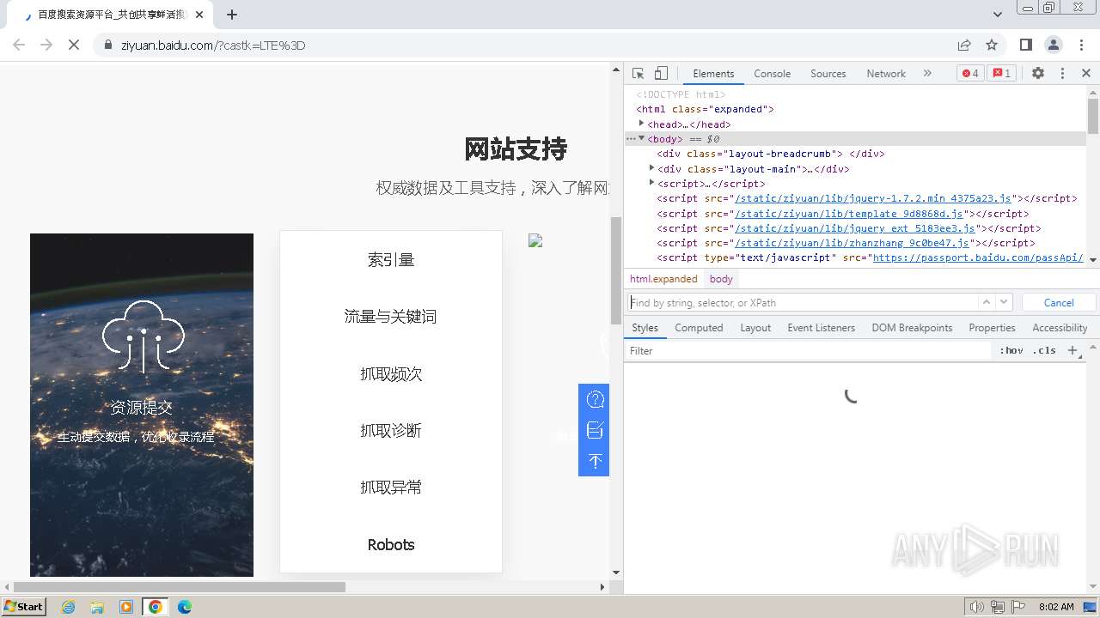This screenshot has width=1100, height=618.
Task: Close the DevTools panel
Action: [x=1086, y=74]
